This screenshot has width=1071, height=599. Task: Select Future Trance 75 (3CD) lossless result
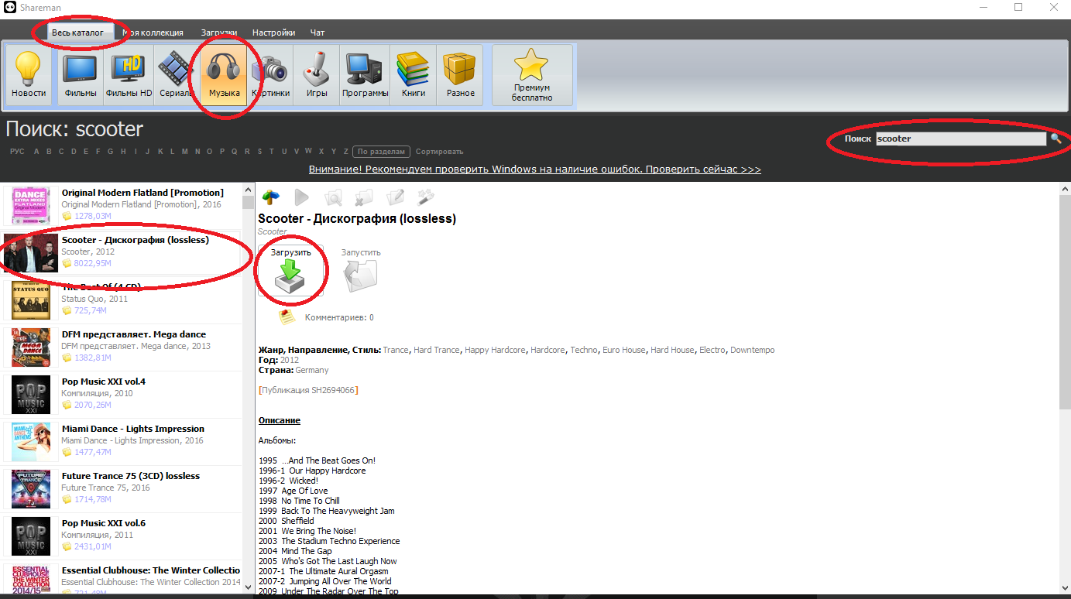coord(122,488)
